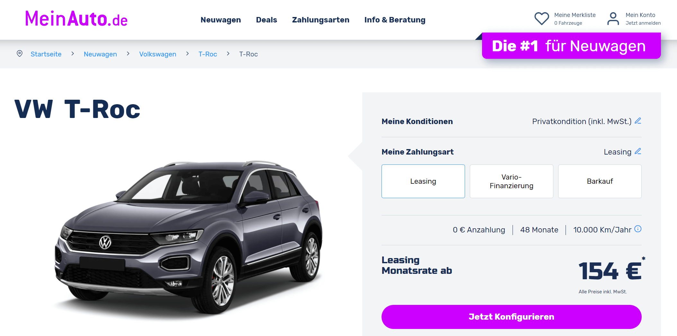Click the Jetzt Konfigurieren button

pyautogui.click(x=511, y=317)
